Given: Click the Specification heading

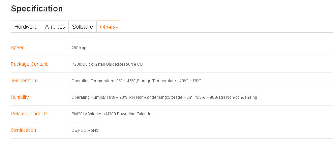Looking at the screenshot, I should tap(37, 9).
